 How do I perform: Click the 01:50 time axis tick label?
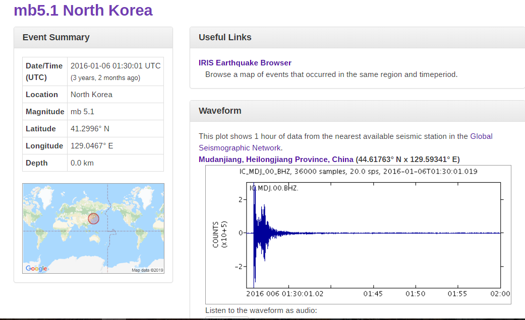pyautogui.click(x=415, y=294)
